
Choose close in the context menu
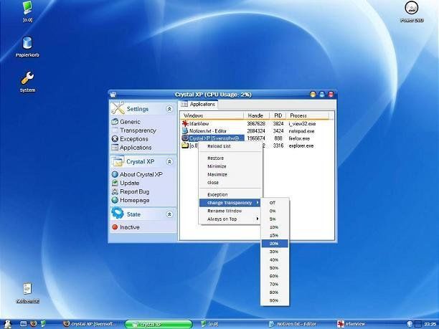pyautogui.click(x=230, y=182)
